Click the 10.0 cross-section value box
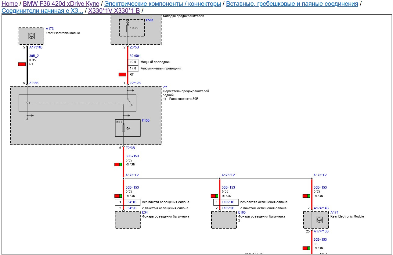Image resolution: width=393 pixels, height=255 pixels. [133, 62]
